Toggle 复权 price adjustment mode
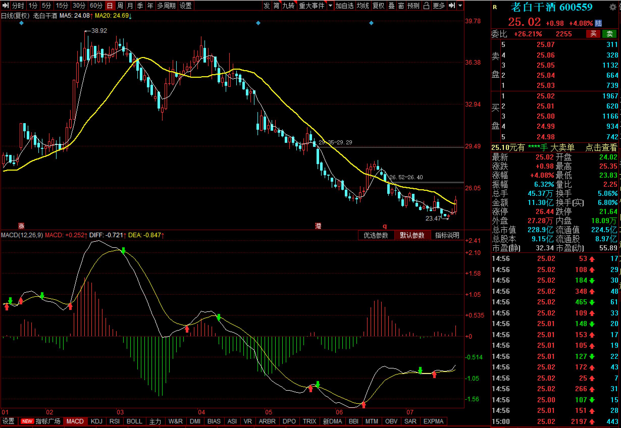This screenshot has width=621, height=428. [x=378, y=6]
